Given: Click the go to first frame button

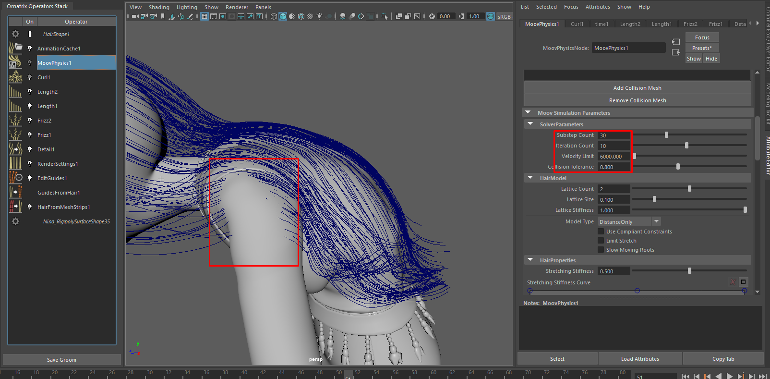Looking at the screenshot, I should click(686, 376).
